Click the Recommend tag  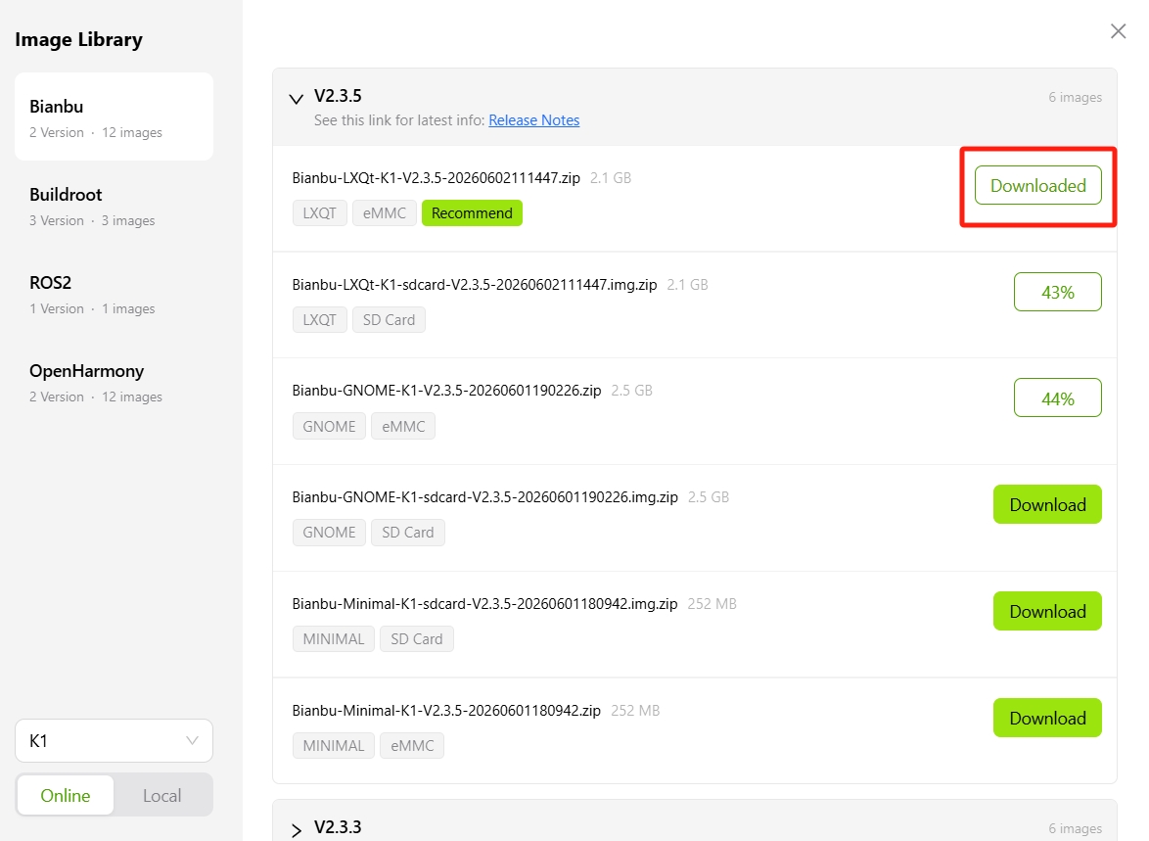(472, 213)
